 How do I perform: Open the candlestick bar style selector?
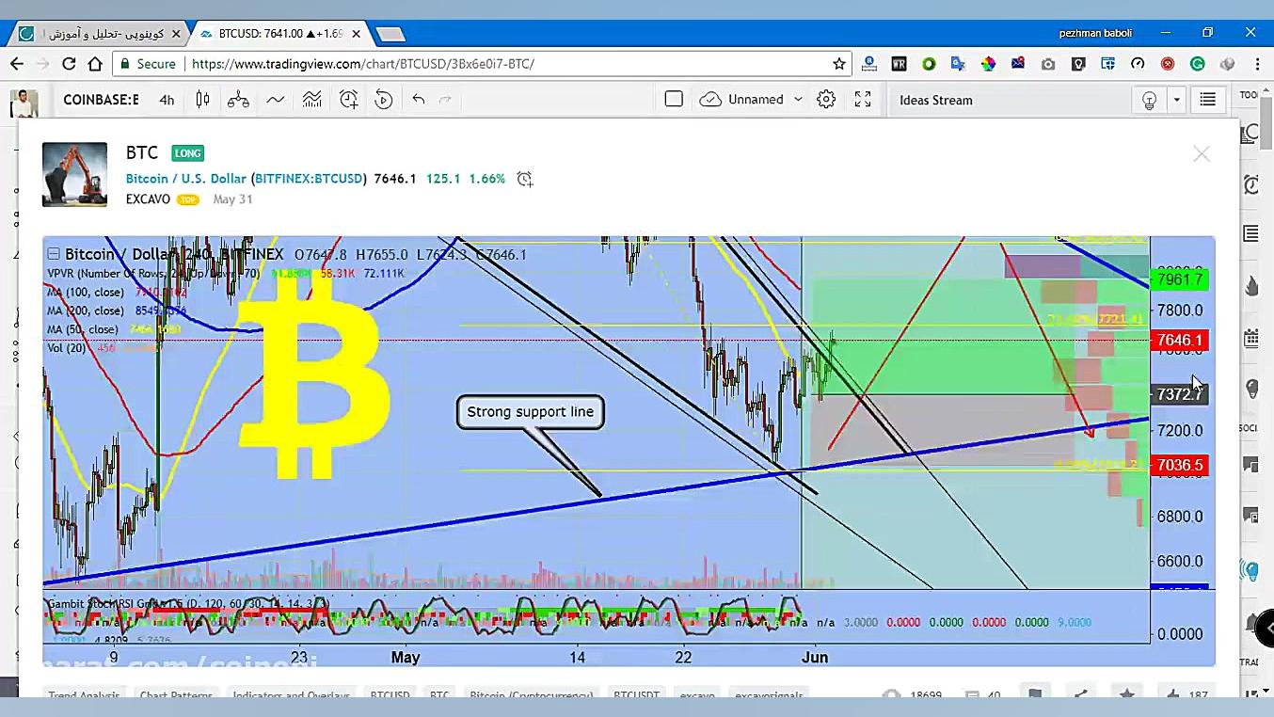[202, 100]
